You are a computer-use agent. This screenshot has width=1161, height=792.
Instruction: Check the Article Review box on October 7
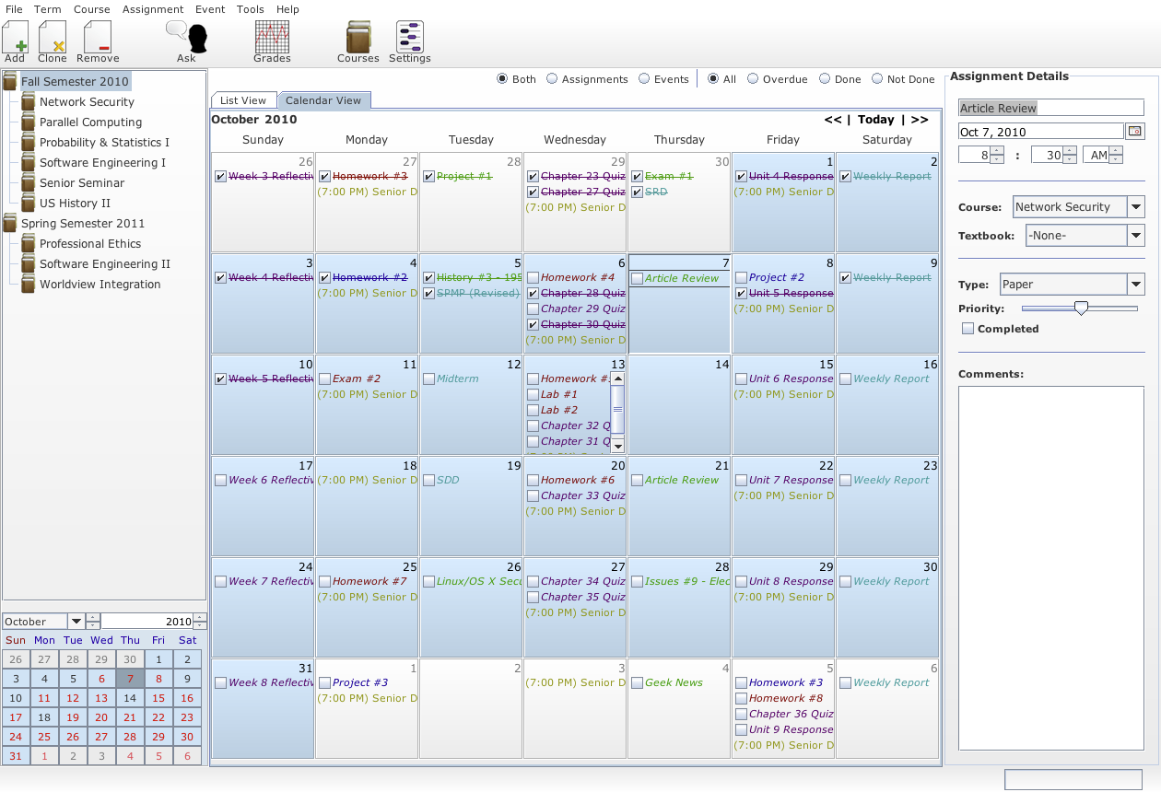click(637, 278)
